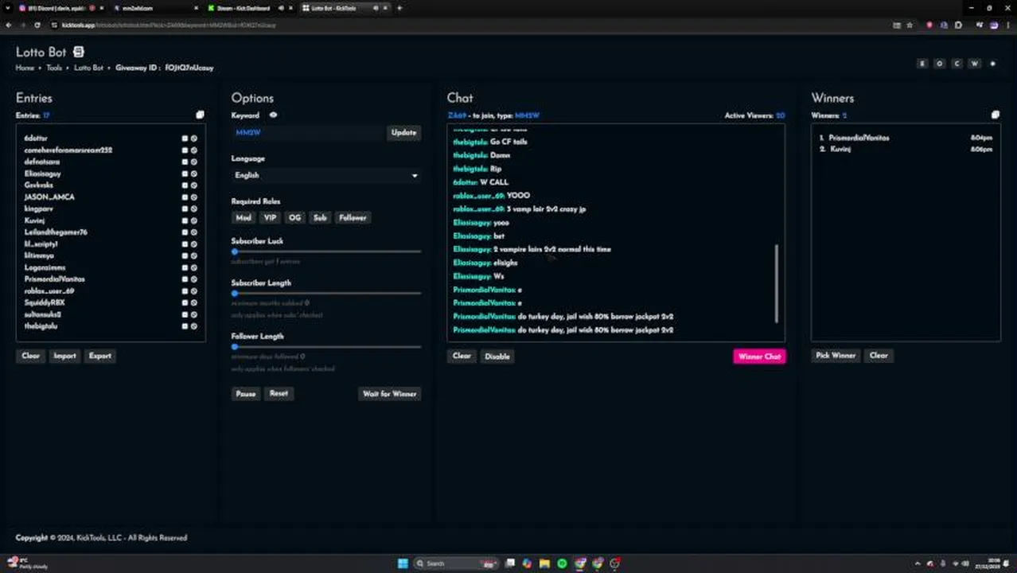The height and width of the screenshot is (573, 1017).
Task: Click the Pause button
Action: pyautogui.click(x=246, y=394)
